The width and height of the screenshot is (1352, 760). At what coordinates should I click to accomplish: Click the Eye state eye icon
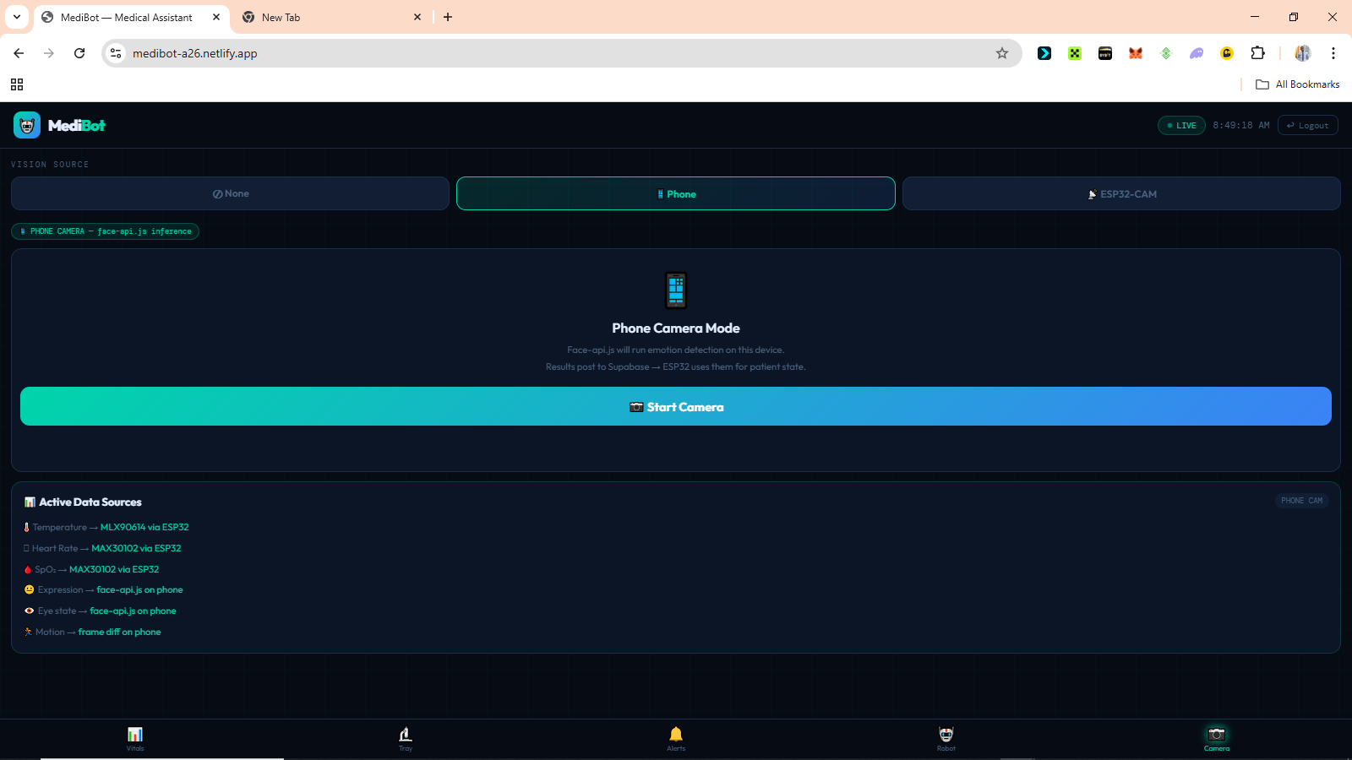coord(29,611)
